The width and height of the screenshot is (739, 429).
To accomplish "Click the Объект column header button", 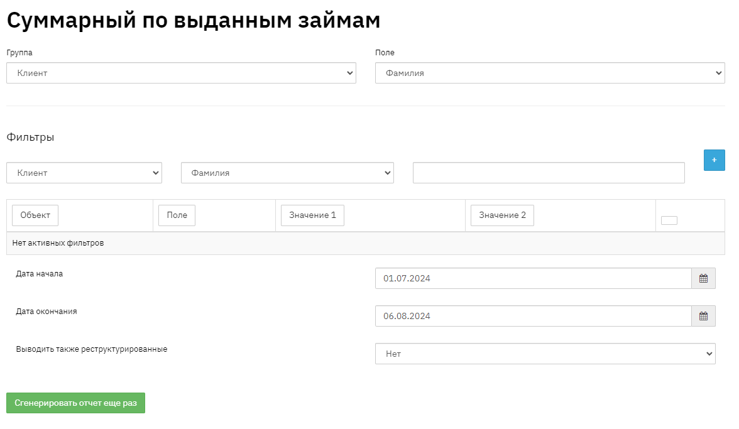I will pyautogui.click(x=35, y=215).
